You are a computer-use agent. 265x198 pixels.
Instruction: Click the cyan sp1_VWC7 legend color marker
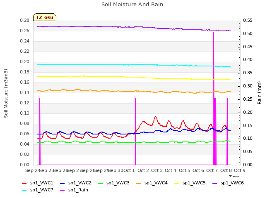24,191
